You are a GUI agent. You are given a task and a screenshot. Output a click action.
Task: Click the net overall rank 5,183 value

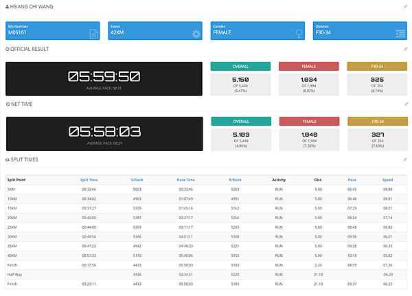[x=241, y=135]
